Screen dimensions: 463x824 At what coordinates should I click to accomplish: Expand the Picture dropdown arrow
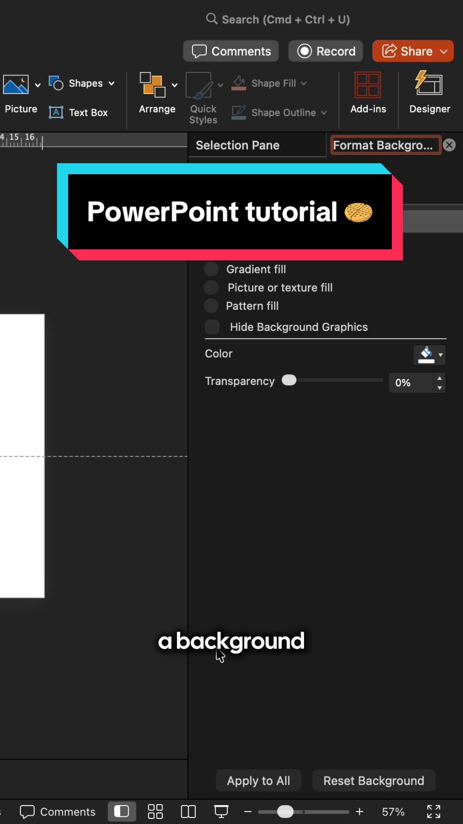pos(38,85)
